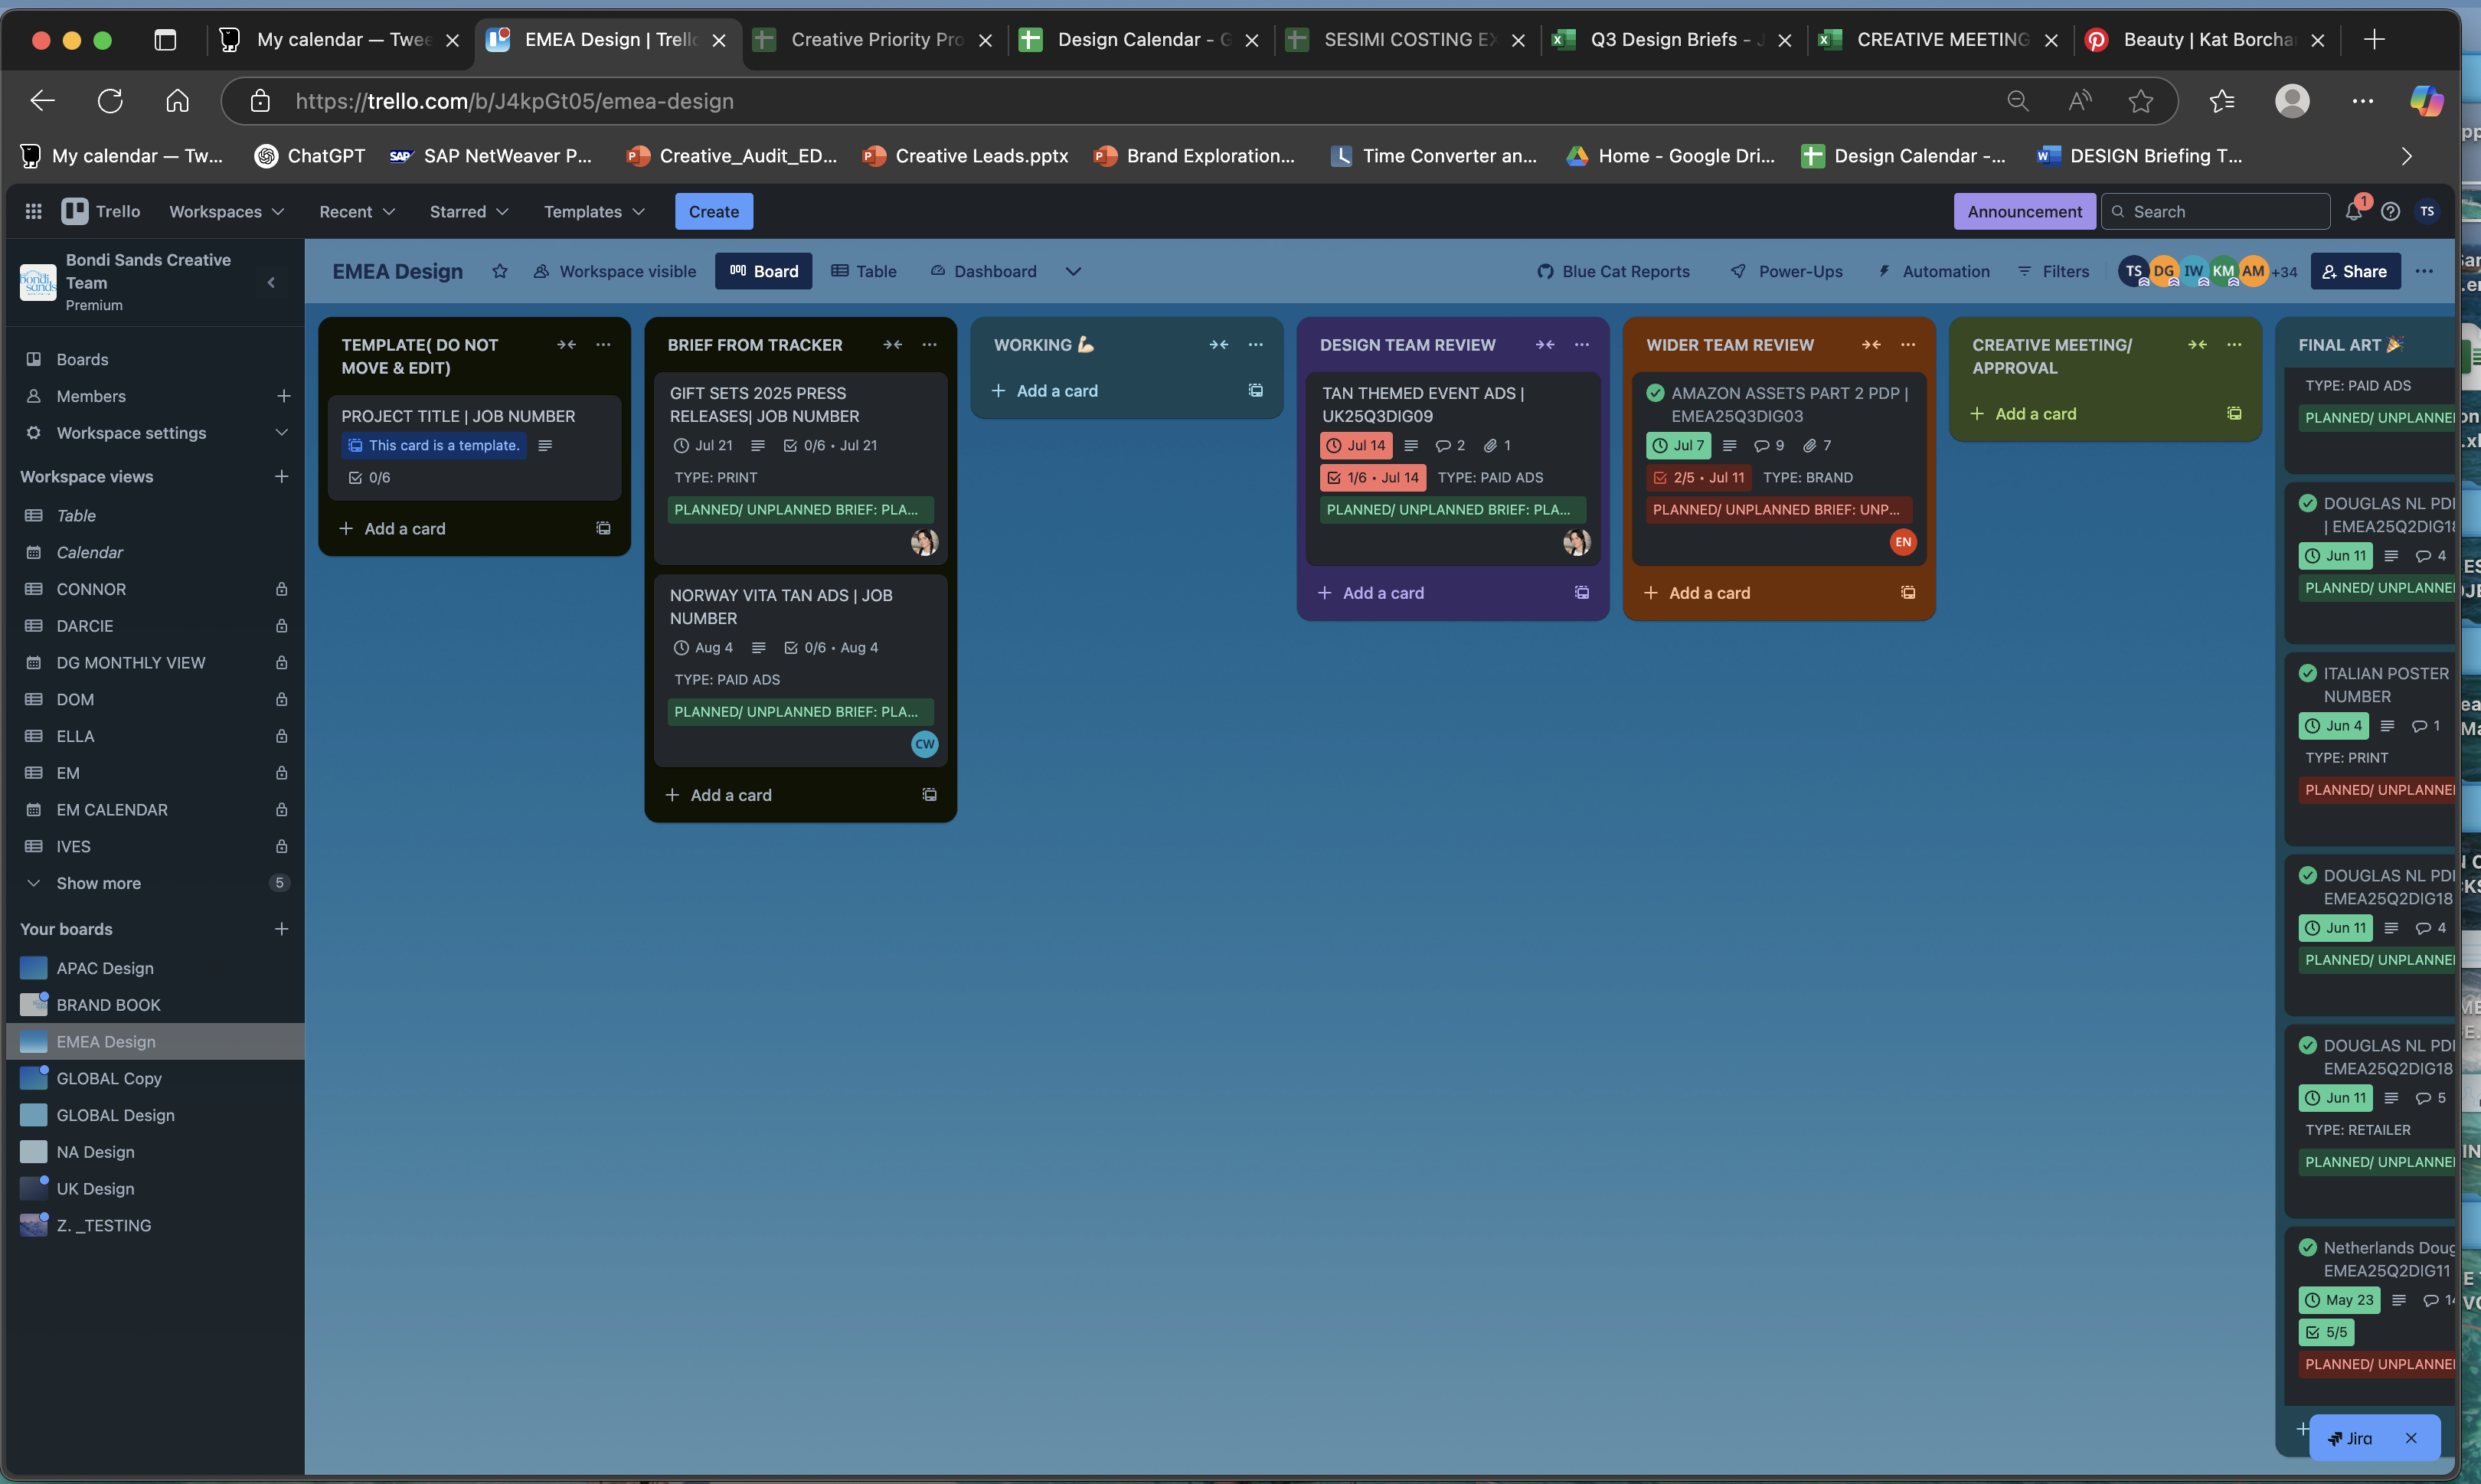Toggle complete on Netherlands Douglas card
Image resolution: width=2481 pixels, height=1484 pixels.
coord(2308,1247)
